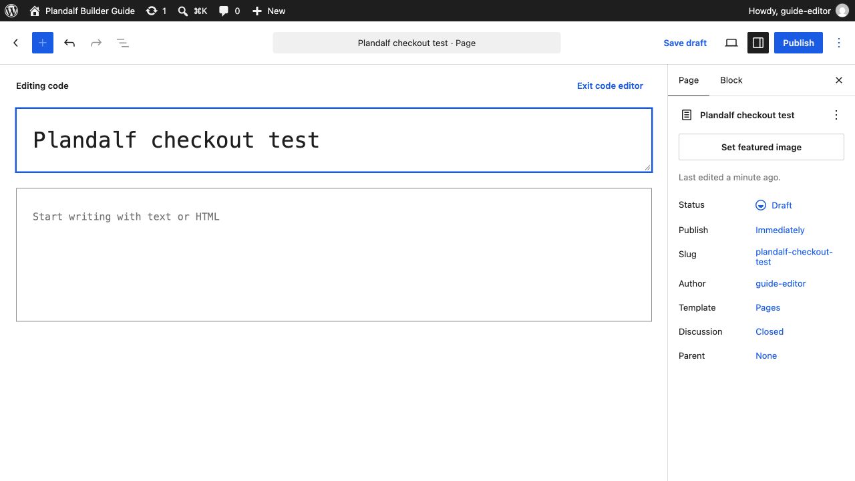This screenshot has height=481, width=855.
Task: Click the 'Last edited a minute ago.' text
Action: tap(729, 177)
